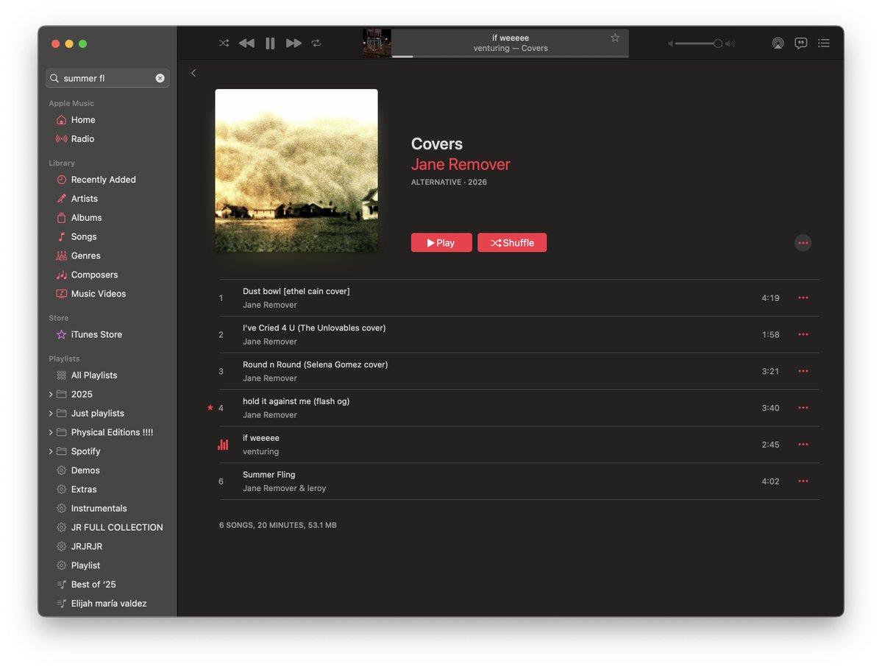Open options for I've Cried 4 U track
The image size is (882, 667).
click(x=803, y=334)
